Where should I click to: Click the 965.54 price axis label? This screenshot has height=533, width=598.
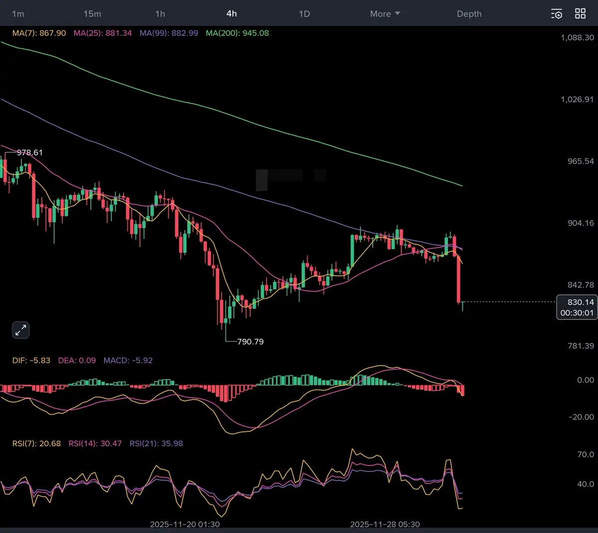[581, 161]
